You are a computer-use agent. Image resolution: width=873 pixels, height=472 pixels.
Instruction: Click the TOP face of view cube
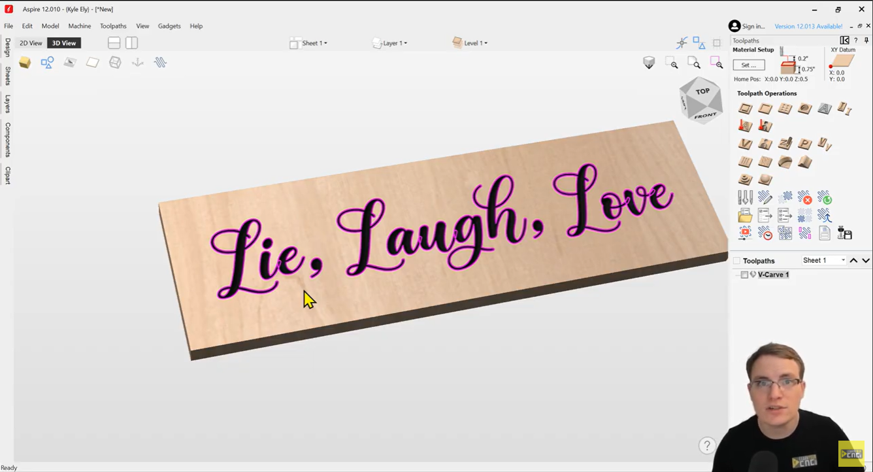coord(702,91)
